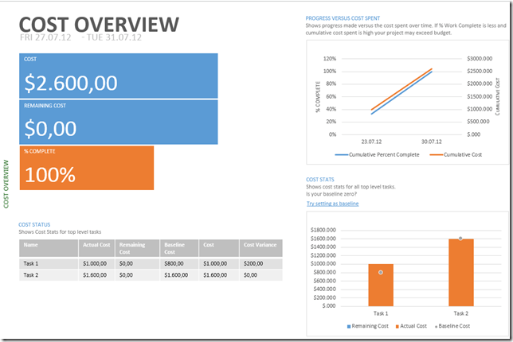Click the 'Try setting as baseline' link

332,204
